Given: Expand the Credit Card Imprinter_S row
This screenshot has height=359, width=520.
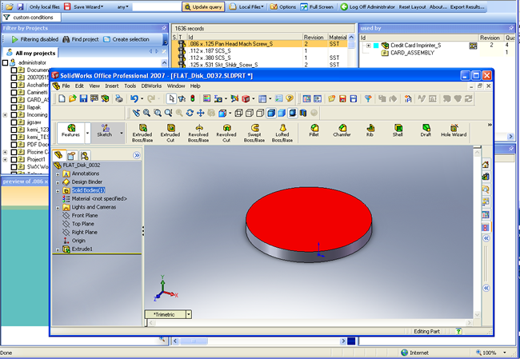Looking at the screenshot, I should click(369, 46).
